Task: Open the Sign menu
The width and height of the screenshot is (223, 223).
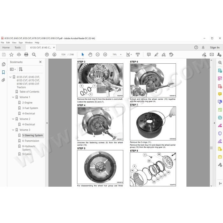Action: pos(21,42)
